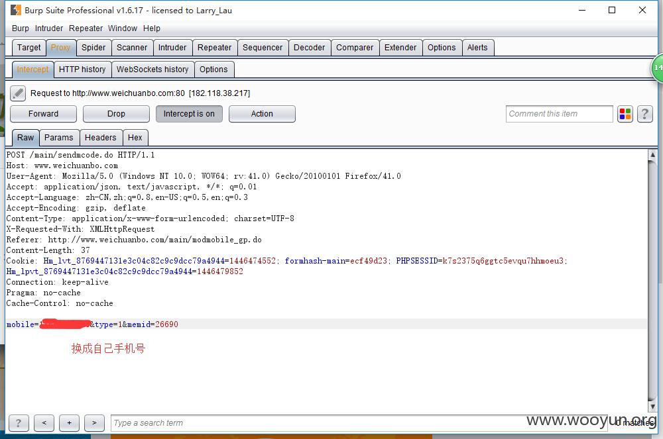Open the Decoder tab
The width and height of the screenshot is (663, 439).
click(310, 48)
